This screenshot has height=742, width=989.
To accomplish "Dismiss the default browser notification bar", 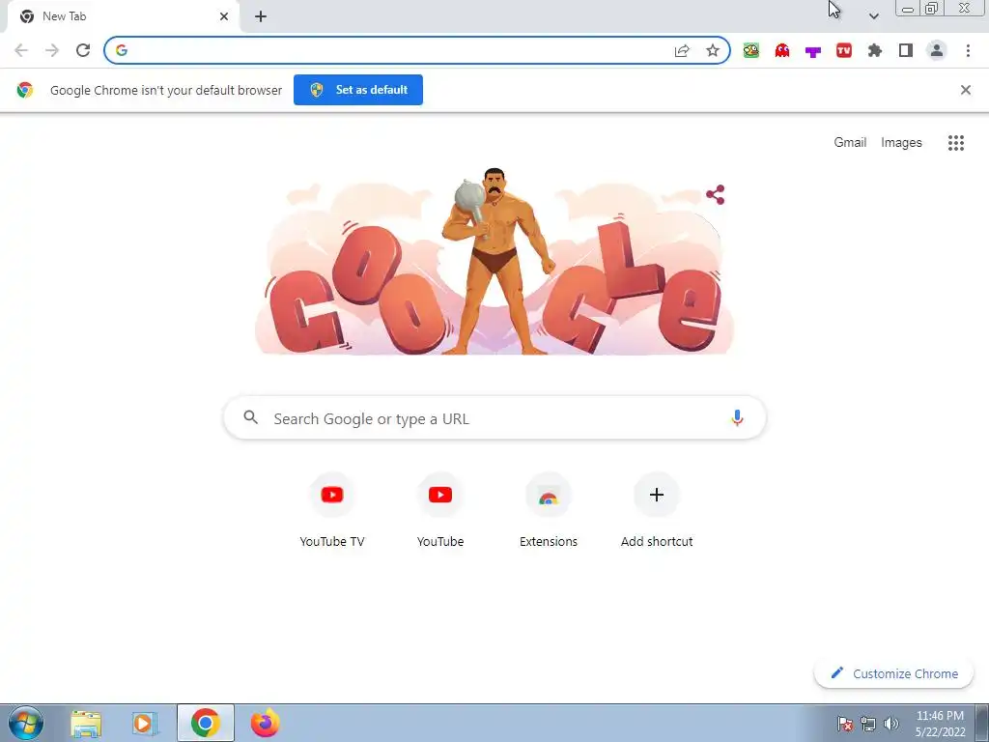I will coord(966,90).
